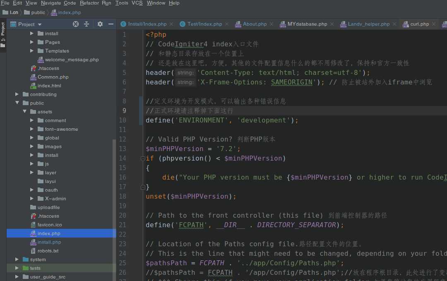Close the Test/Index.php tab

coord(227,24)
